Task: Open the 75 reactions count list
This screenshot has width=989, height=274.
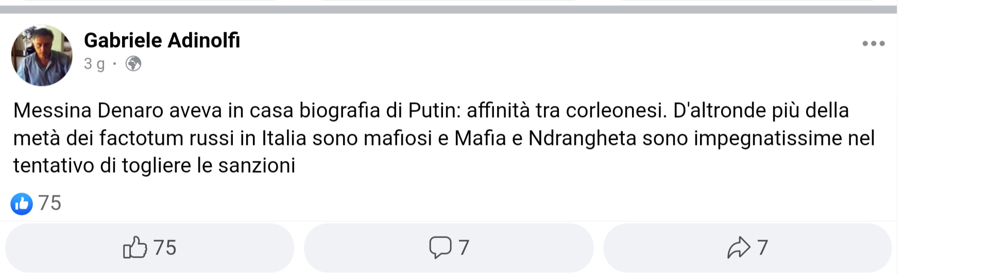Action: click(50, 204)
